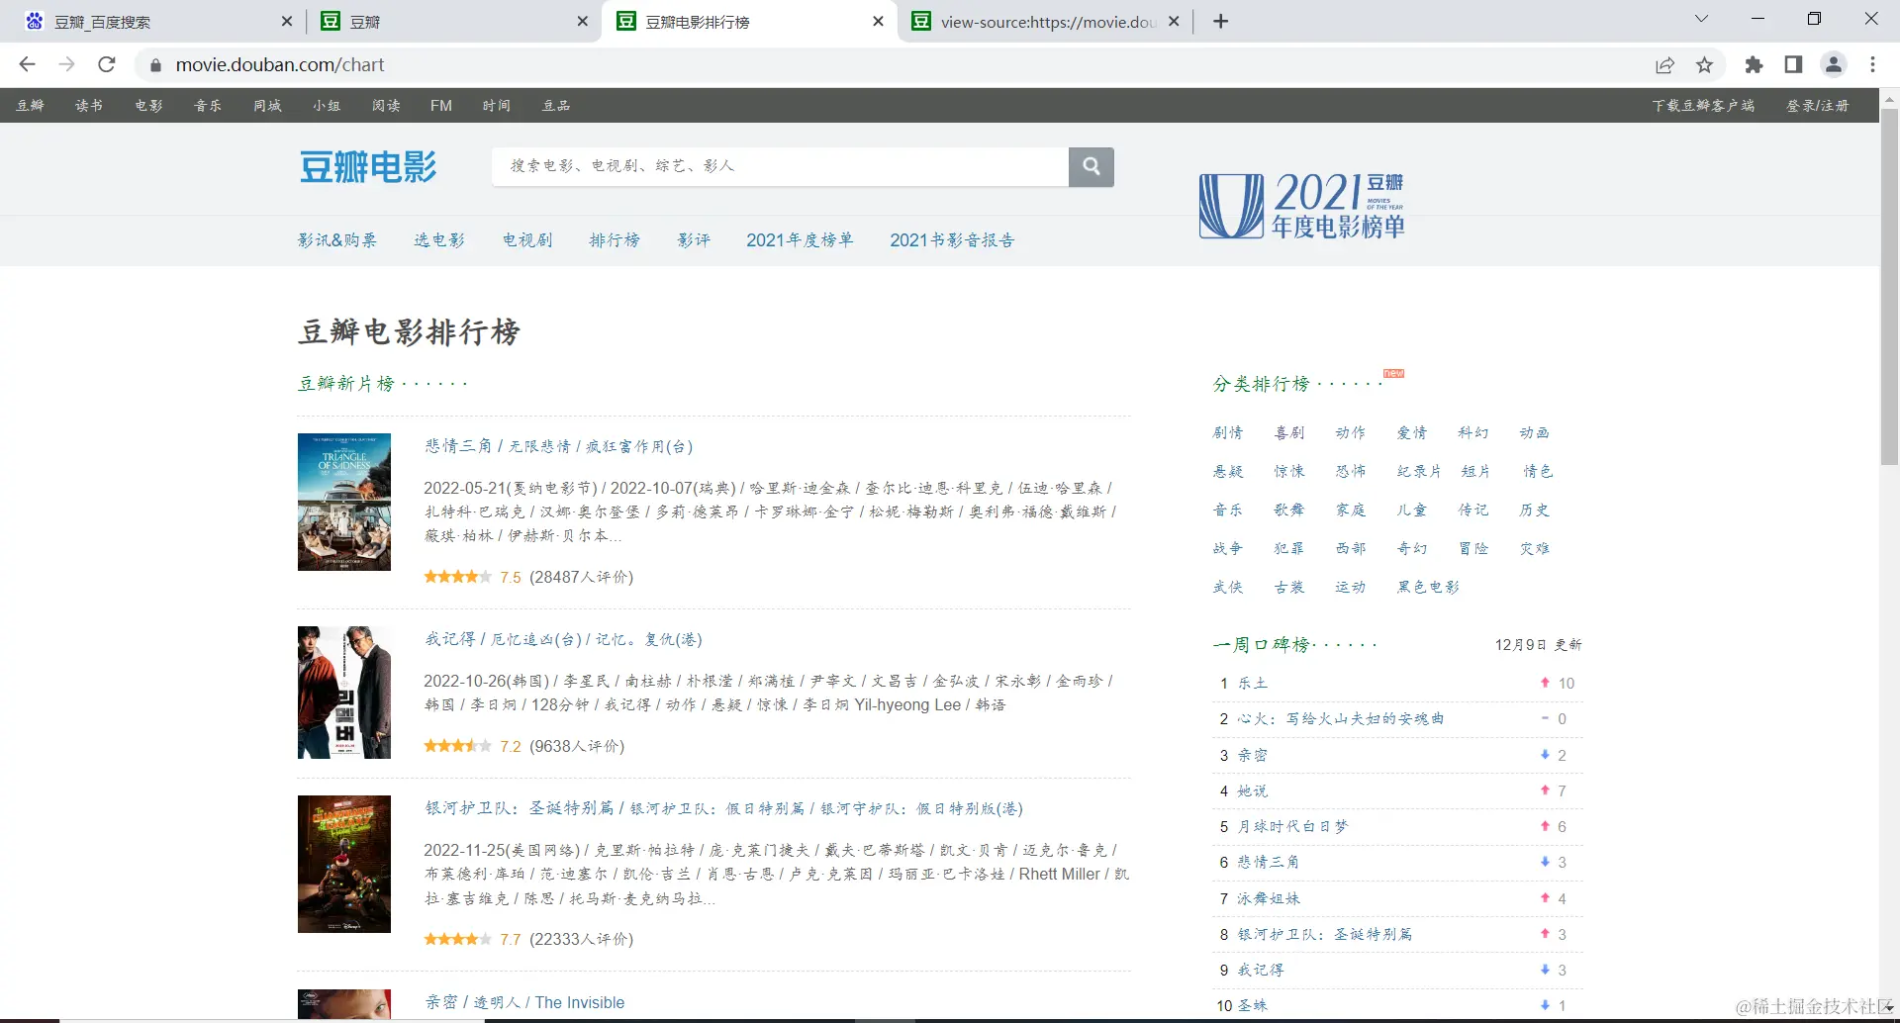Screen dimensions: 1900x1023
Task: Open 亲密 / 透明人 title link
Action: pyautogui.click(x=525, y=1002)
